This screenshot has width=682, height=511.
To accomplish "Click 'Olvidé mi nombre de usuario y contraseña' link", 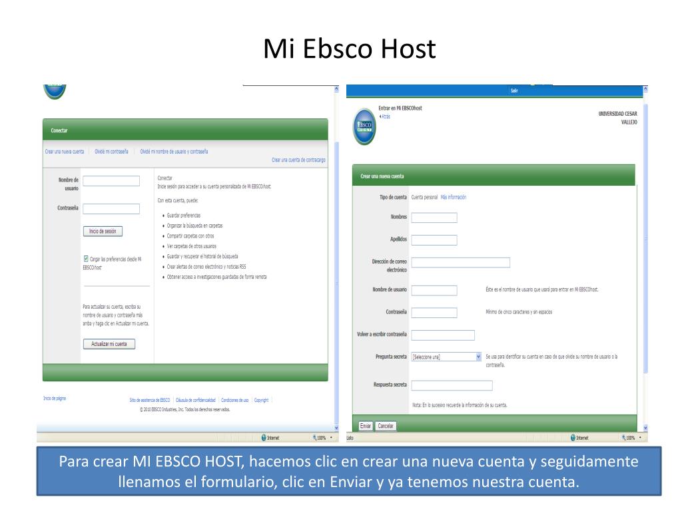I will pos(174,152).
